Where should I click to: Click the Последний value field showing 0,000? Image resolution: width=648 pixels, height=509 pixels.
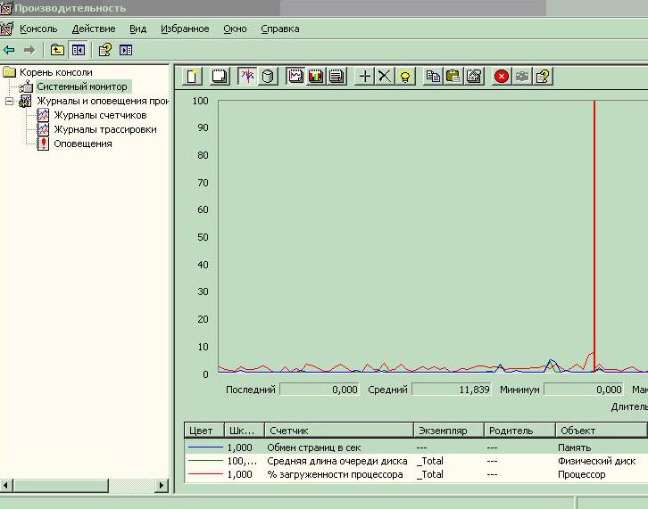(x=320, y=390)
